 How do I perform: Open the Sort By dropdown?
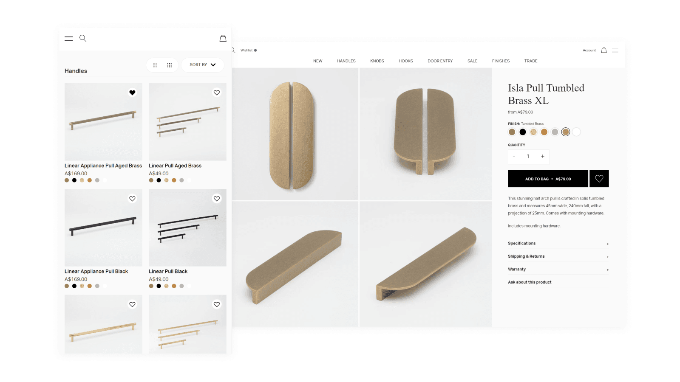pyautogui.click(x=202, y=65)
